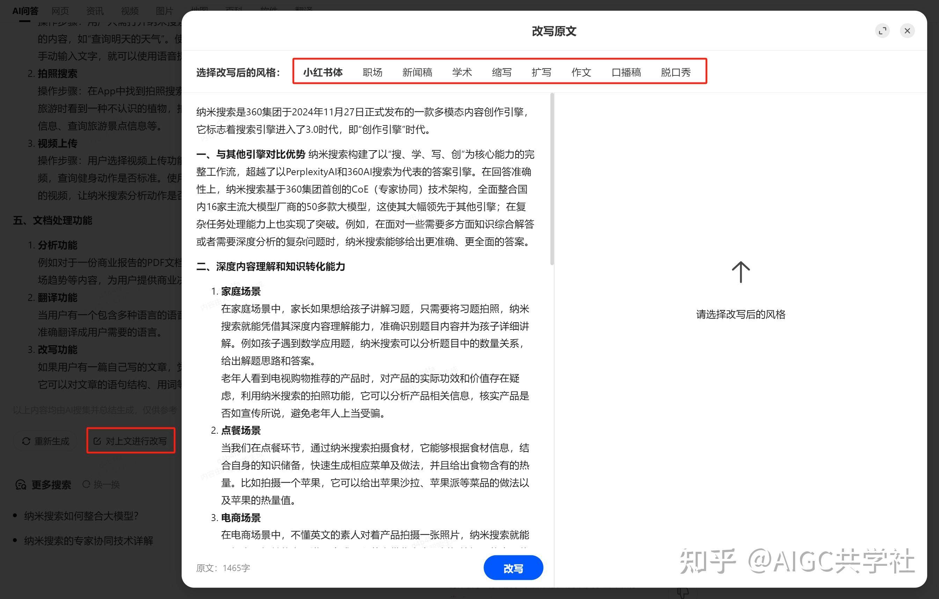Open the 网页 search tab
Viewport: 939px width, 599px height.
click(60, 10)
